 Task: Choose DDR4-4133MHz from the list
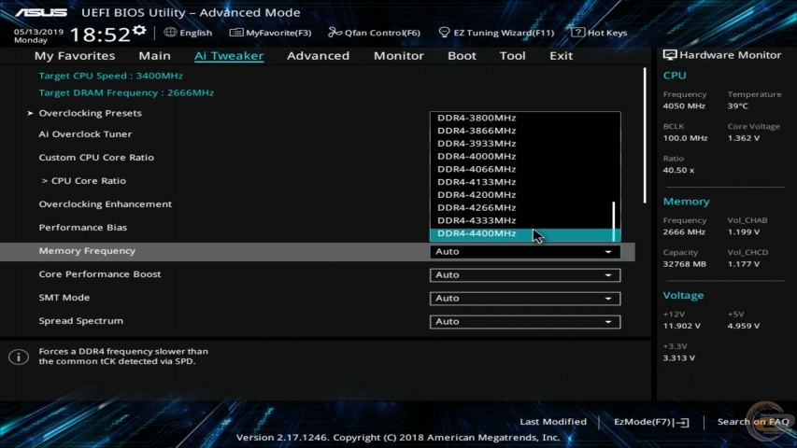point(477,182)
